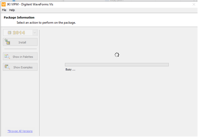The image size is (198, 137).
Task: Click the examples magnifier icon
Action: click(x=7, y=67)
